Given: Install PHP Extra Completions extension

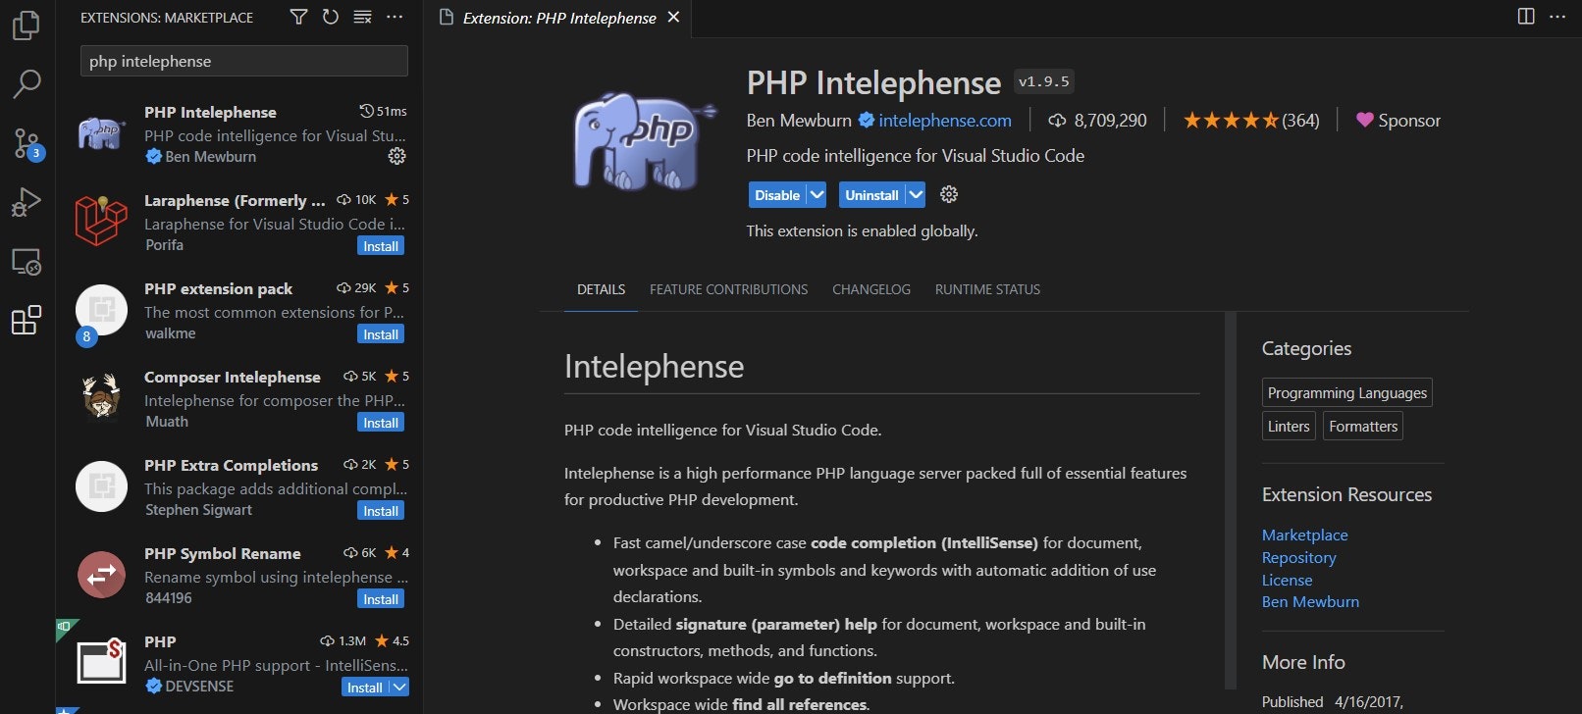Looking at the screenshot, I should [x=381, y=511].
